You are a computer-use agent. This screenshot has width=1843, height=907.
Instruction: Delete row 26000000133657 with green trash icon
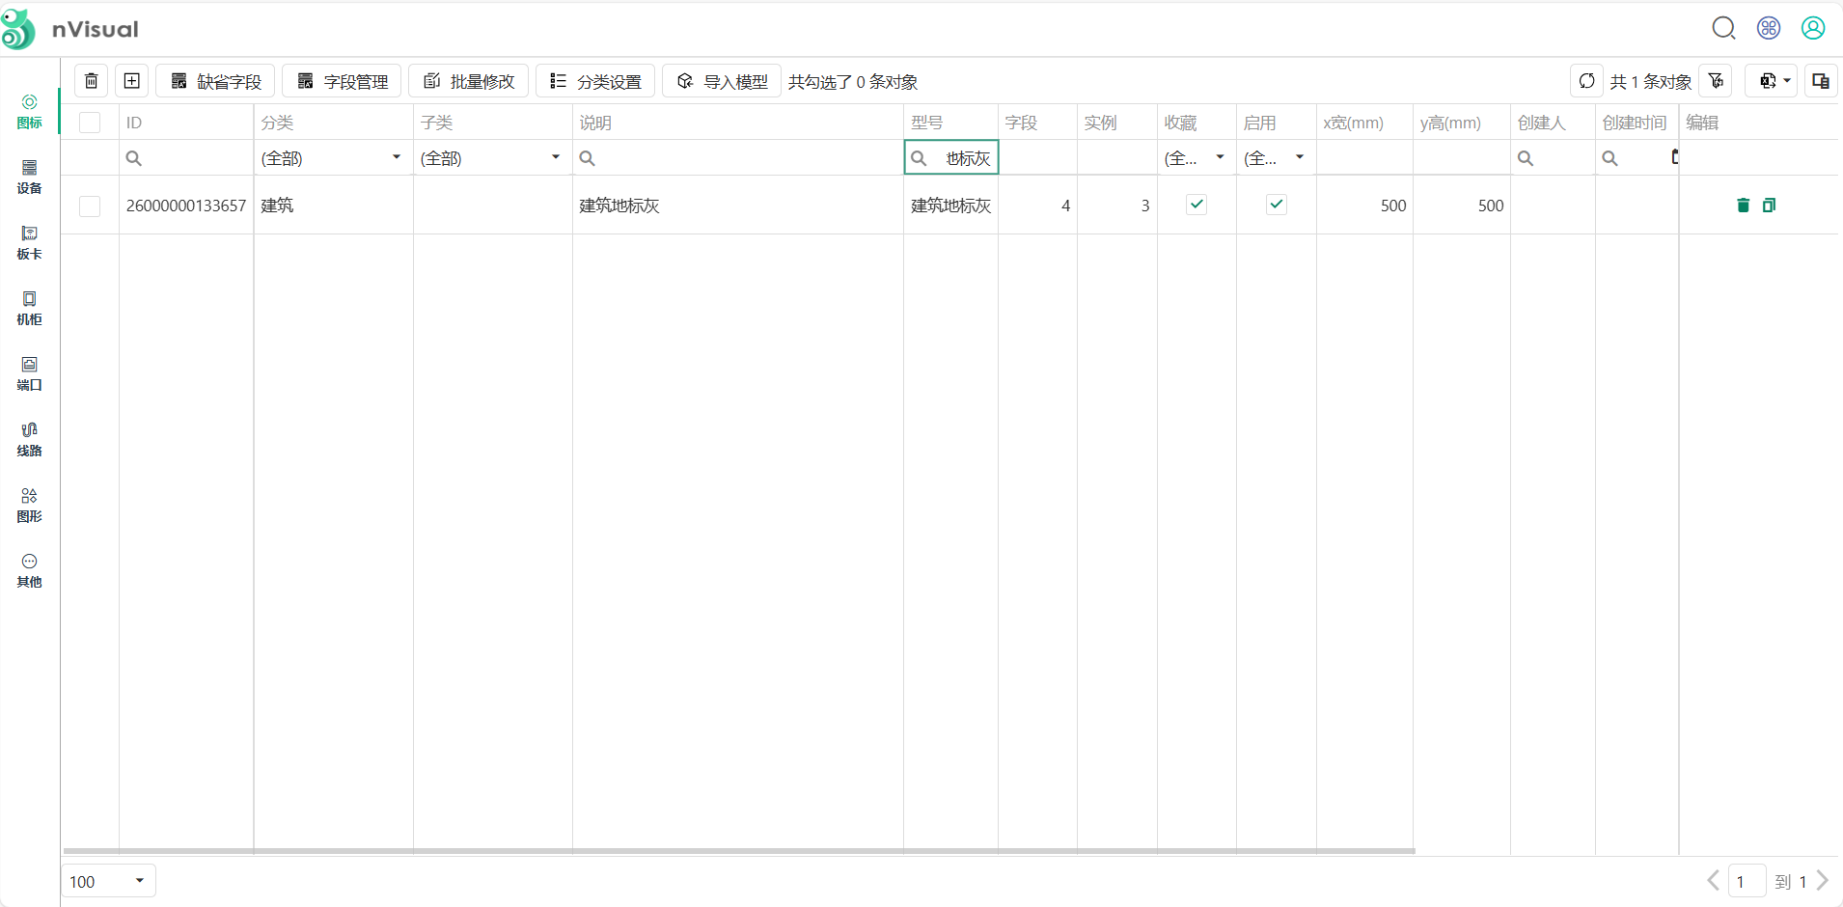pyautogui.click(x=1743, y=205)
